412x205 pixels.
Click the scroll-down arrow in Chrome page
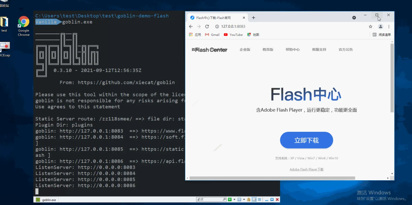(392, 174)
